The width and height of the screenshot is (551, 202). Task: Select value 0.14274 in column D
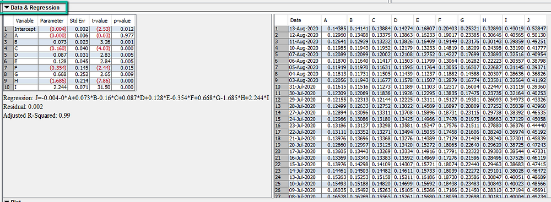coord(402,29)
